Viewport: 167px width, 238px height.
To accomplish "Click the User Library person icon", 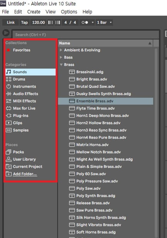I will [8, 159].
